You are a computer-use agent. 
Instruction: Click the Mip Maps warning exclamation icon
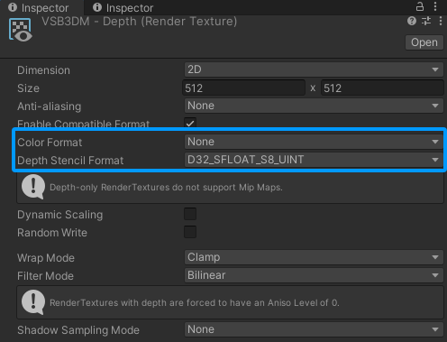(33, 187)
